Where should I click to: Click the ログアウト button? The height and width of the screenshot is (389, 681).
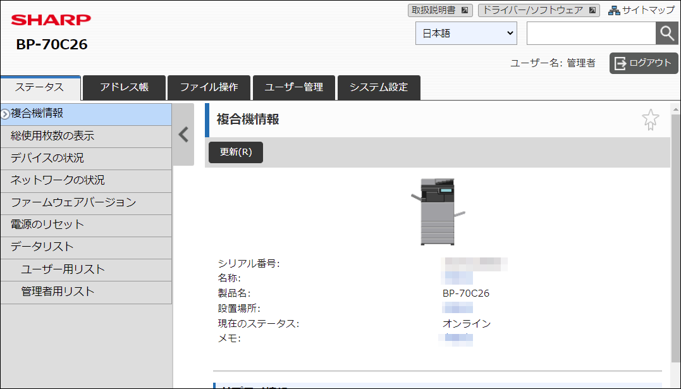pyautogui.click(x=644, y=63)
